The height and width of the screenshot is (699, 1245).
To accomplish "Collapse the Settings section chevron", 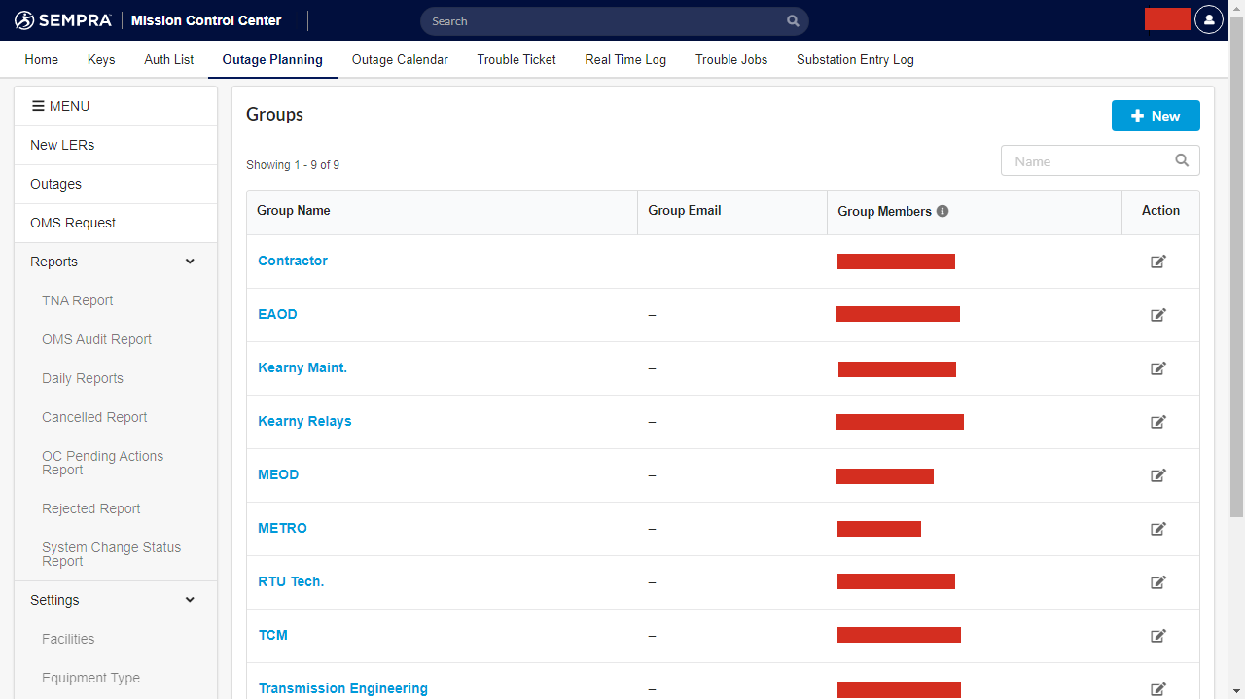I will (190, 600).
